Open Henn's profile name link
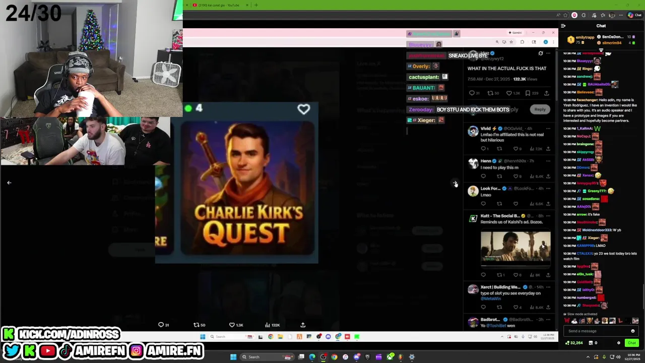This screenshot has height=363, width=645. [x=486, y=161]
